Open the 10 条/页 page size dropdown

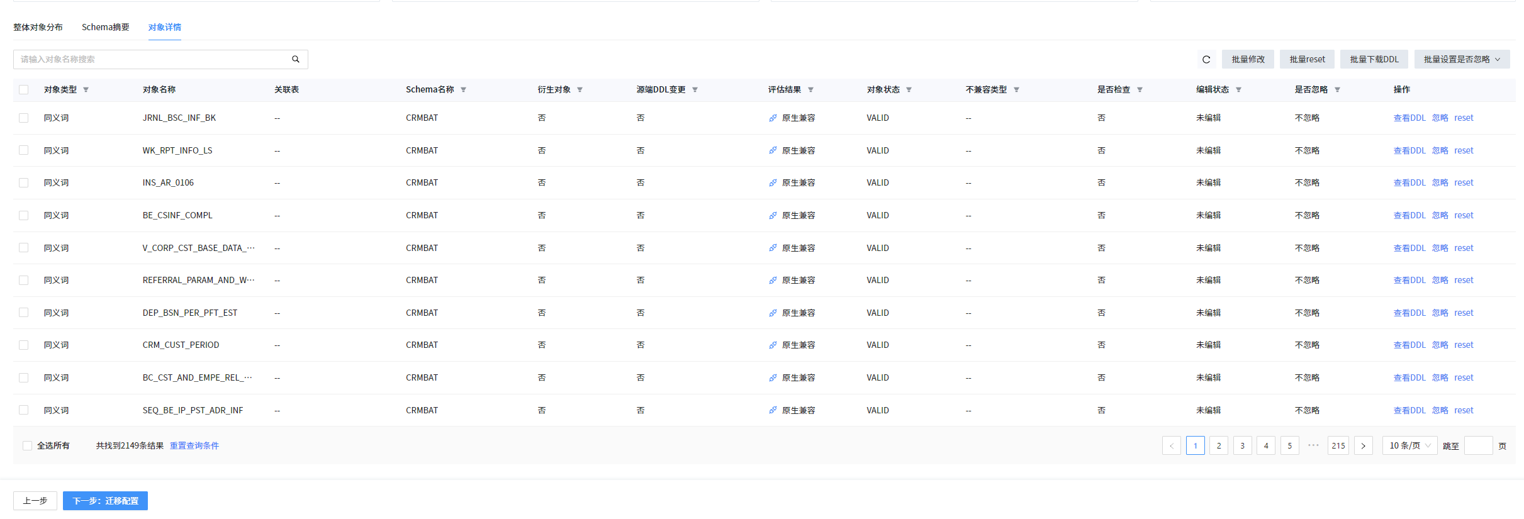pyautogui.click(x=1409, y=445)
